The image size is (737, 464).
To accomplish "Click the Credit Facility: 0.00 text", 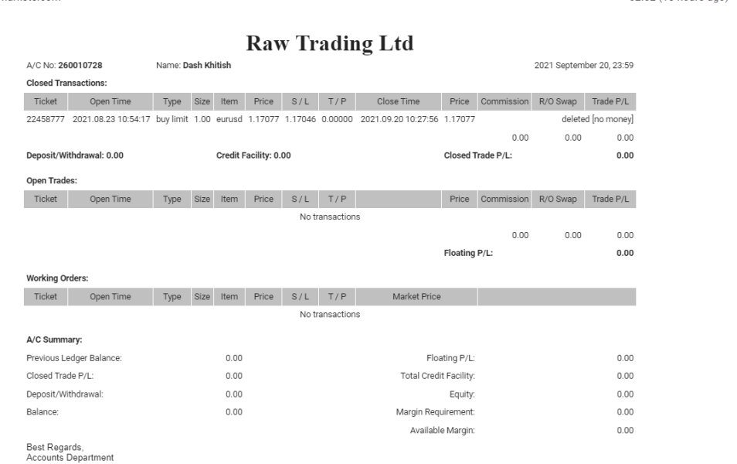I will (253, 155).
